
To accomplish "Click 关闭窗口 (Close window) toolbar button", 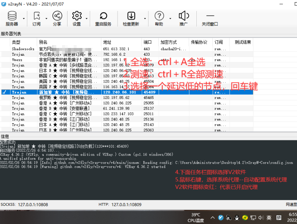I will [210, 18].
